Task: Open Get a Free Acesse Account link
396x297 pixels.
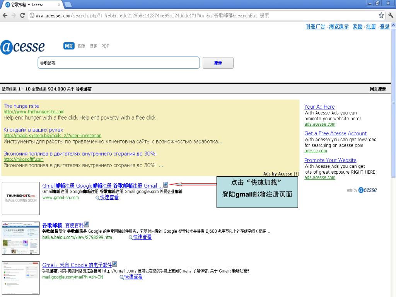Action: click(335, 133)
